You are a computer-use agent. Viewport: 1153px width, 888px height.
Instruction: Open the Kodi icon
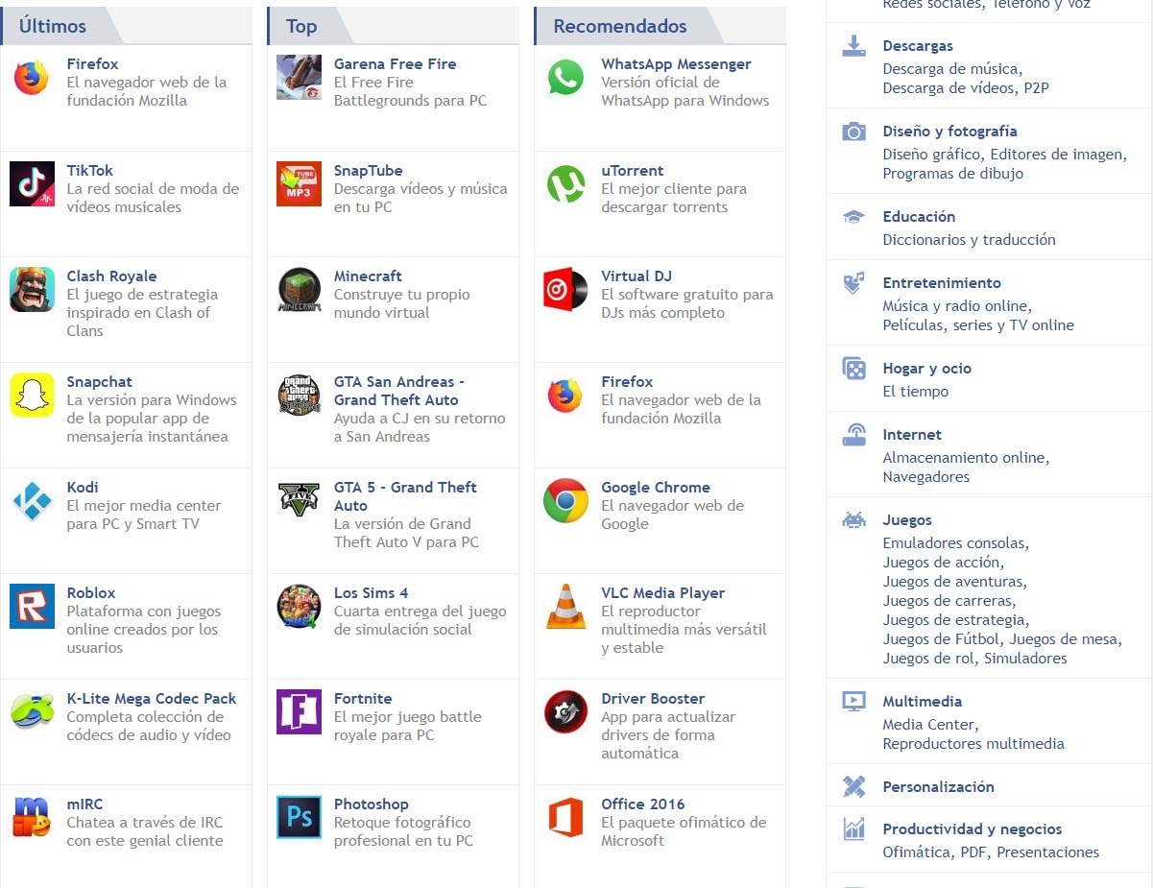[32, 501]
